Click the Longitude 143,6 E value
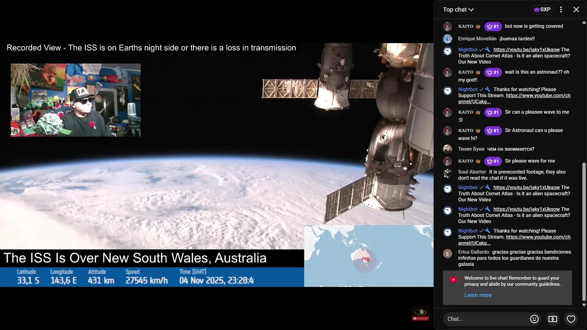The height and width of the screenshot is (330, 587). (63, 280)
